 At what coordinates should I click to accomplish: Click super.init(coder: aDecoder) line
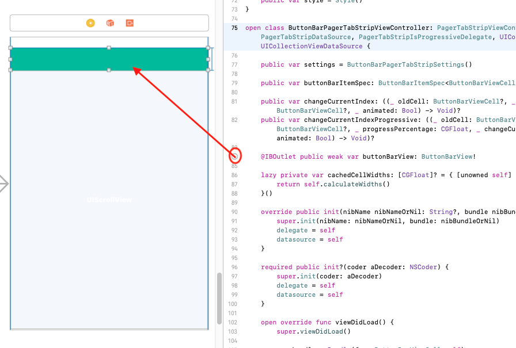(x=329, y=276)
